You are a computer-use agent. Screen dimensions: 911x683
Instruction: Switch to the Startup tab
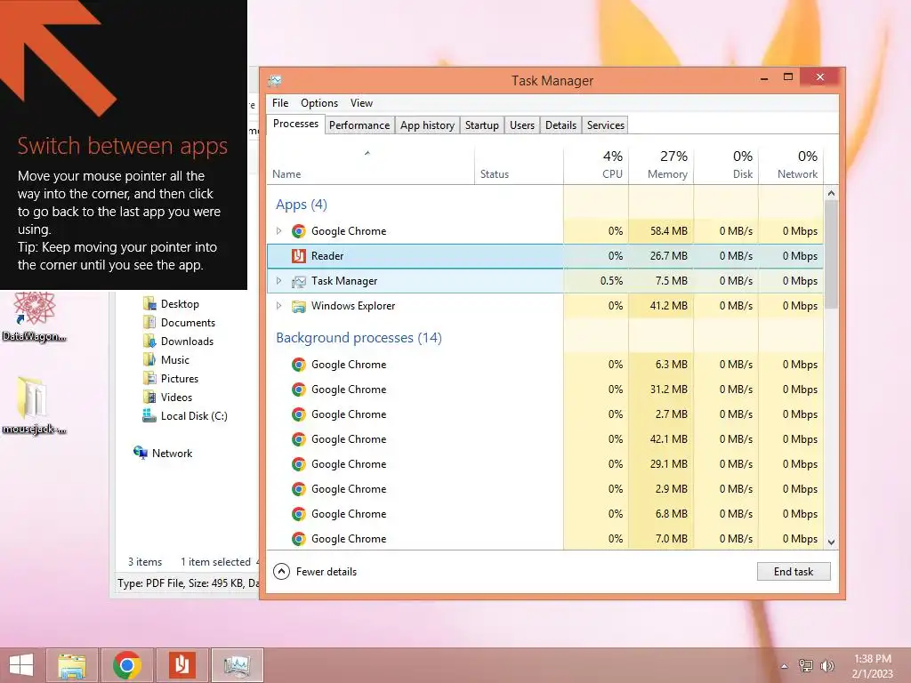point(481,125)
